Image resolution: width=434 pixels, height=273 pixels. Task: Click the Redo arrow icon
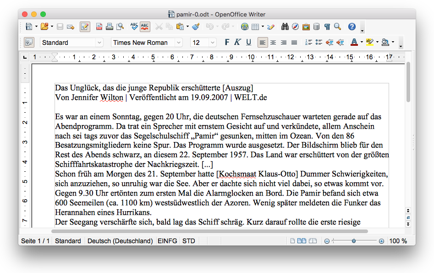225,27
